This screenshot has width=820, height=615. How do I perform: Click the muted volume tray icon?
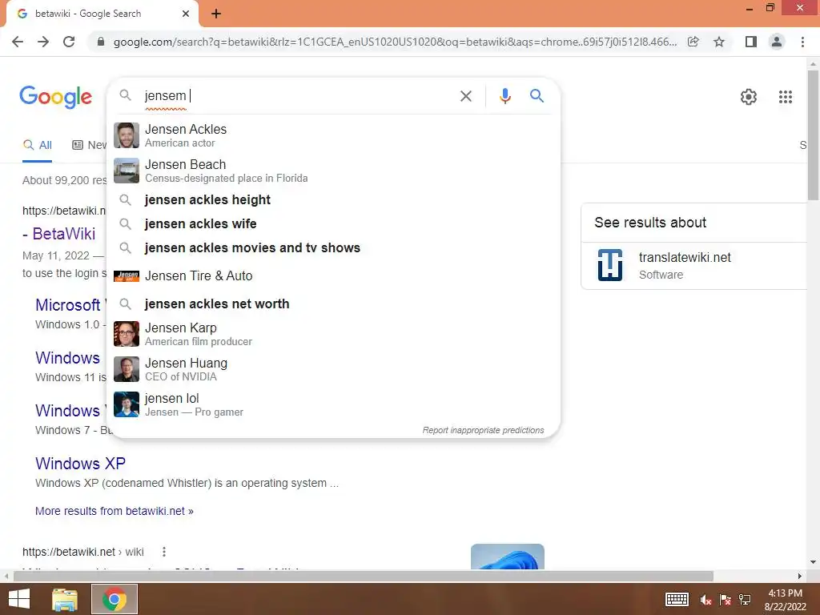[705, 600]
